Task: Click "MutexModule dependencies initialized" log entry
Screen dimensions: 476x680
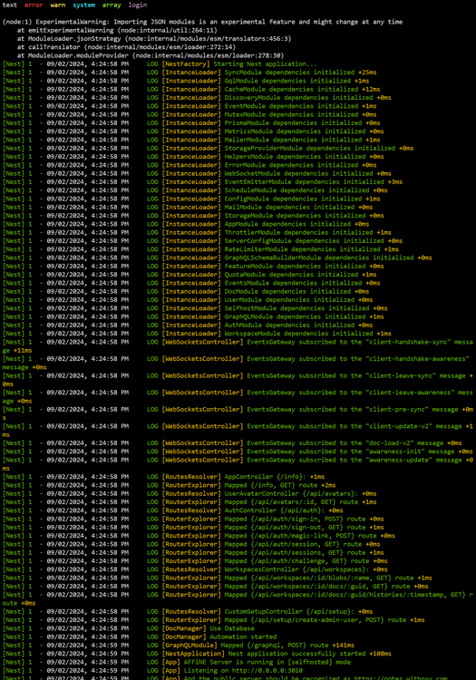Action: coord(300,114)
